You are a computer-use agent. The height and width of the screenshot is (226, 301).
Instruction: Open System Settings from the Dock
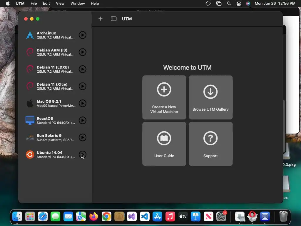click(221, 217)
